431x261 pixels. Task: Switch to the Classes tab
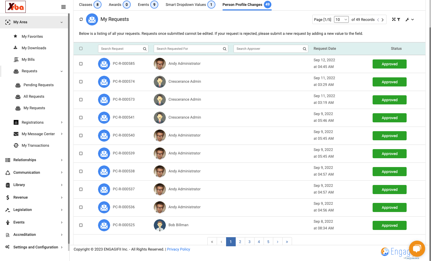pos(90,5)
